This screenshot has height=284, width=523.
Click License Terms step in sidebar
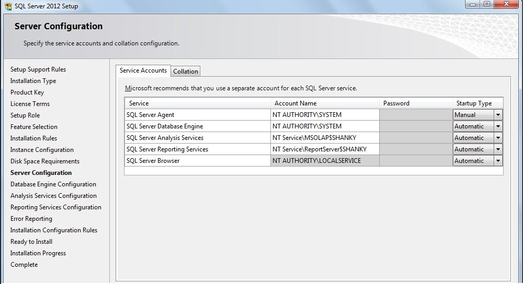[30, 104]
